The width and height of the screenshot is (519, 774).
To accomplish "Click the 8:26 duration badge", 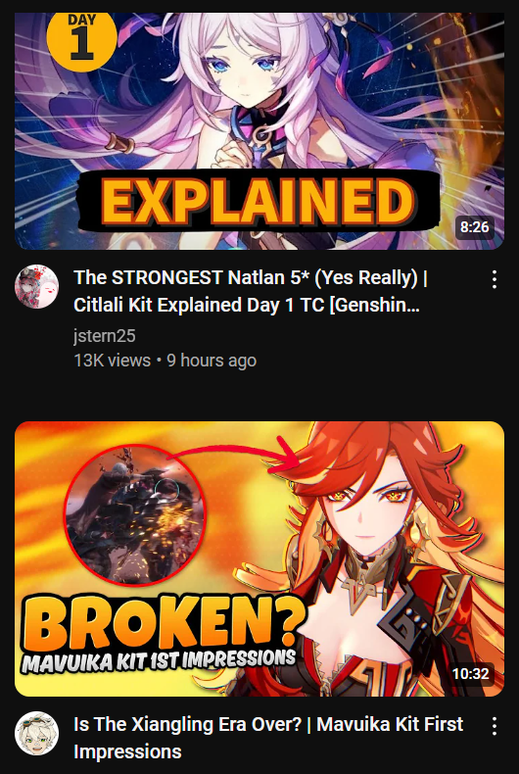I will (x=475, y=227).
